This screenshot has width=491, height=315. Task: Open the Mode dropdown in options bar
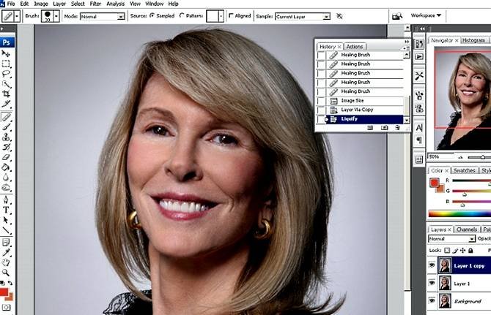101,15
